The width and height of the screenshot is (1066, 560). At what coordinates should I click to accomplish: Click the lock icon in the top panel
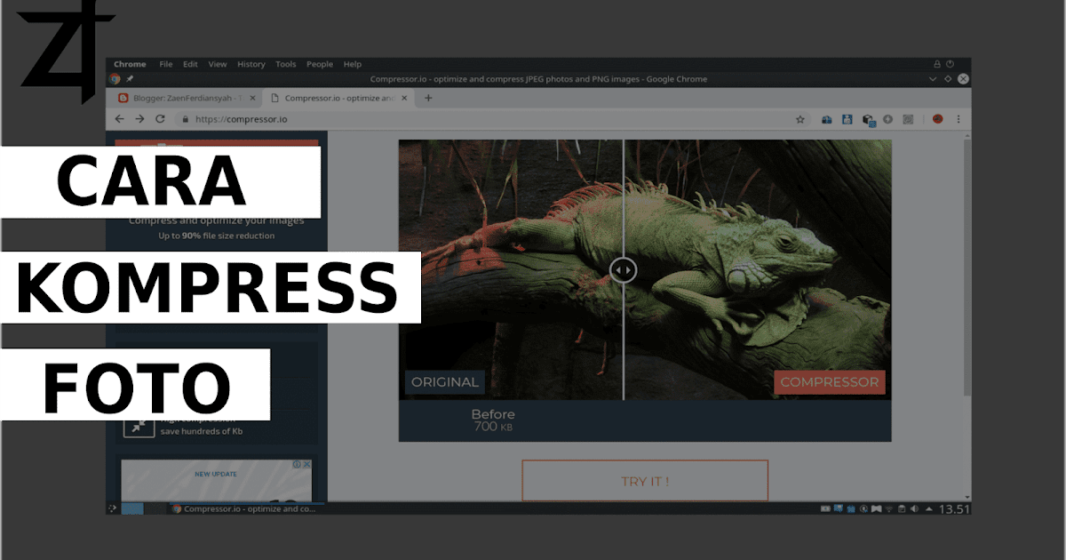tap(937, 64)
